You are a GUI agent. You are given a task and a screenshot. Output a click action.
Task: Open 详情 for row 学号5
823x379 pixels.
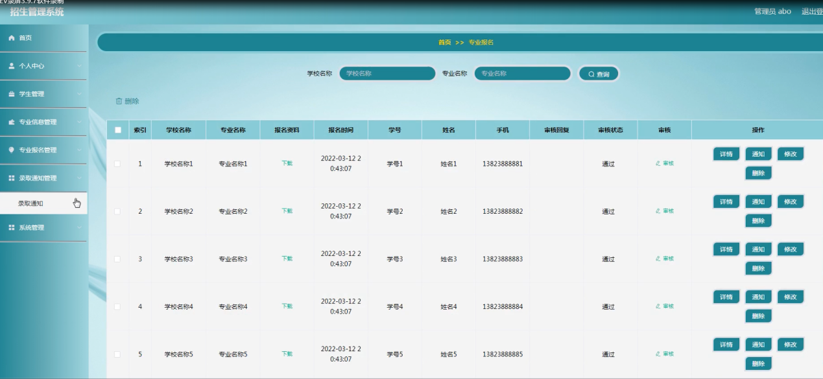coord(726,345)
